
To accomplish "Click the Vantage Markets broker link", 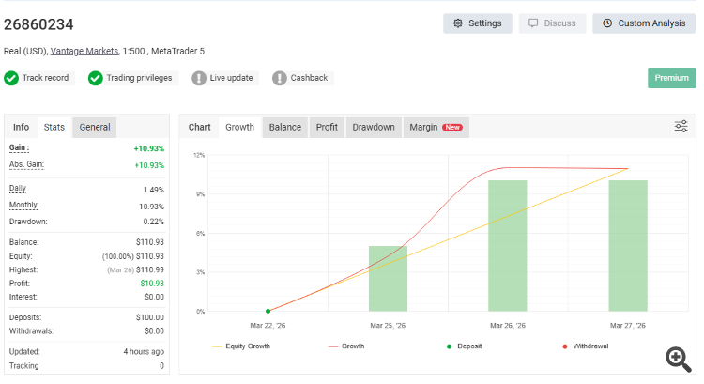I will [84, 51].
